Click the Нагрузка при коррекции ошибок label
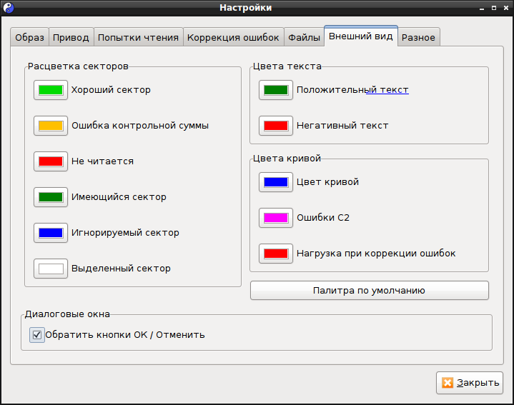 [376, 254]
